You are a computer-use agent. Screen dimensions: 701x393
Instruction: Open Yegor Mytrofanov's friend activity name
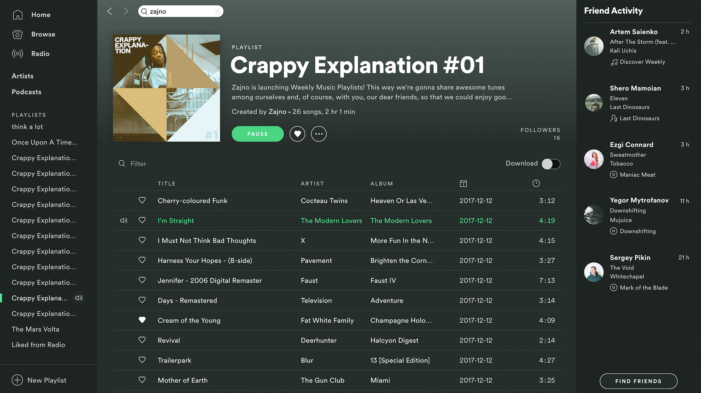click(x=639, y=200)
